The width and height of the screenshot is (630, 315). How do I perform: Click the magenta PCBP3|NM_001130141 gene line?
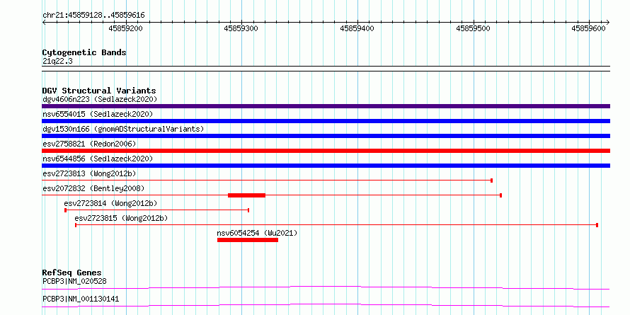click(326, 305)
